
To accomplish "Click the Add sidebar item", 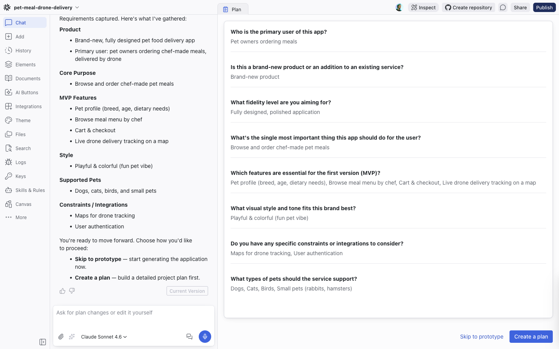I will [25, 36].
